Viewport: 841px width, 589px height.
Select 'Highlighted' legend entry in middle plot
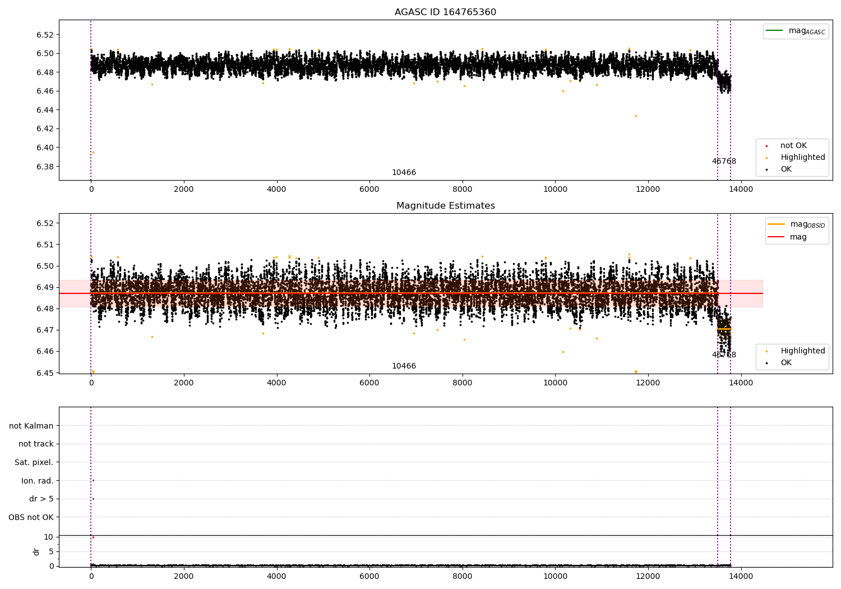point(796,351)
